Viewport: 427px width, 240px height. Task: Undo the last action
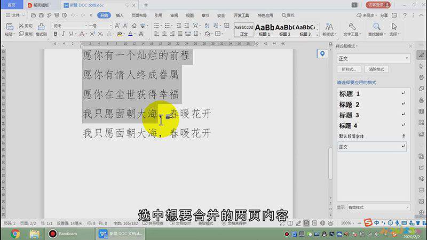coord(73,15)
